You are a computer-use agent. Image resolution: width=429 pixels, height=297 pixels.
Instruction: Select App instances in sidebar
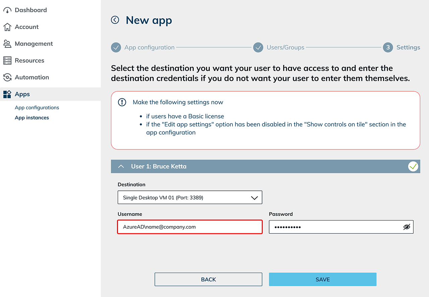pyautogui.click(x=32, y=118)
